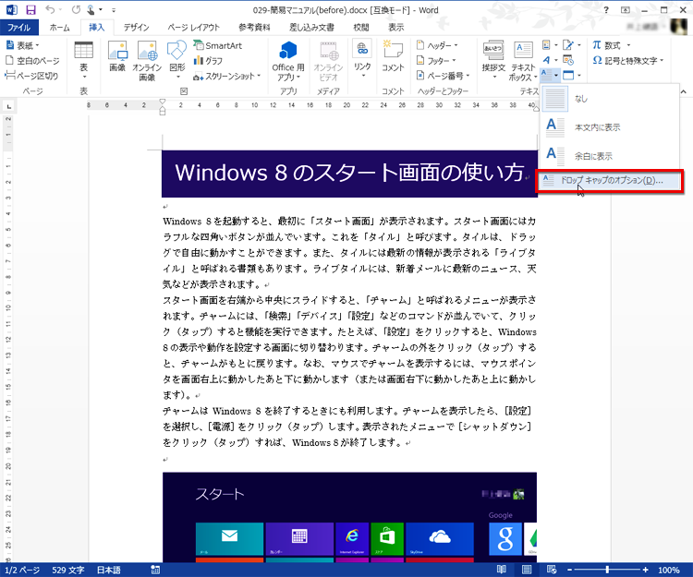Open the 図形 (shapes) dropdown
Viewport: 693px width, 577px height.
[176, 61]
